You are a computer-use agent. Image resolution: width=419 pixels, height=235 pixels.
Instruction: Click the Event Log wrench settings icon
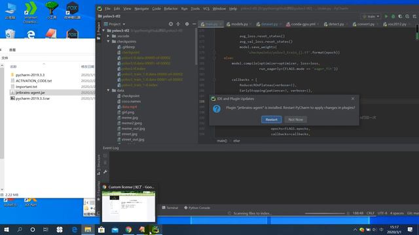(x=105, y=172)
